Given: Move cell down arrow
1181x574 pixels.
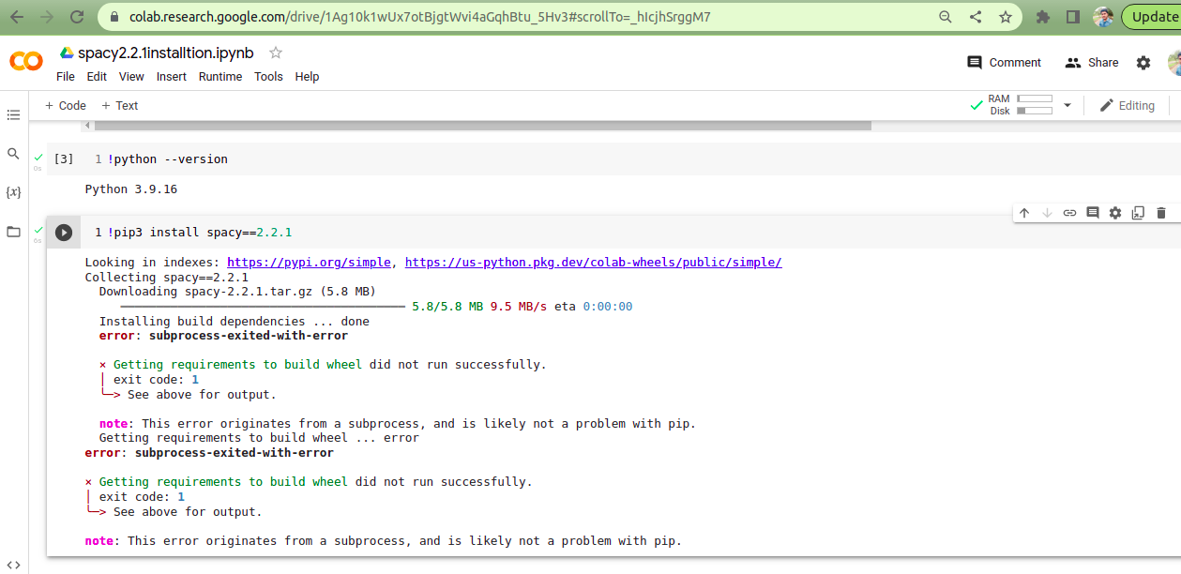Looking at the screenshot, I should pyautogui.click(x=1047, y=213).
